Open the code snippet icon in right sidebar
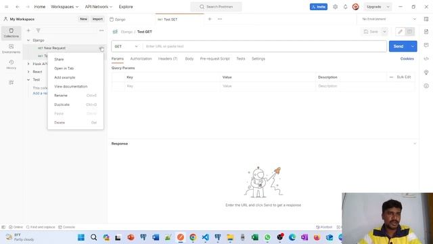The width and height of the screenshot is (433, 244). (x=426, y=59)
